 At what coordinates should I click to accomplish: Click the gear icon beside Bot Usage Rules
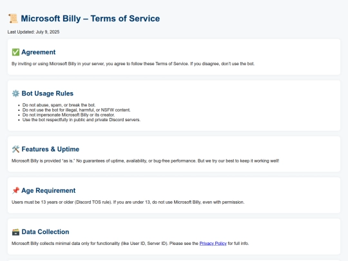(15, 93)
